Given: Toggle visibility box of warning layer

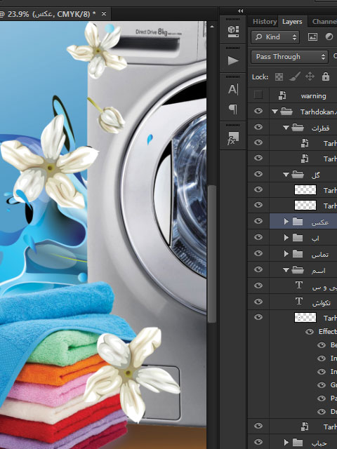Looking at the screenshot, I should pos(258,95).
